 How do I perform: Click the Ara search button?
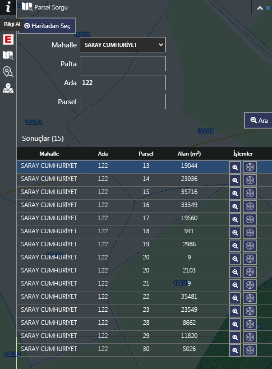pyautogui.click(x=259, y=120)
